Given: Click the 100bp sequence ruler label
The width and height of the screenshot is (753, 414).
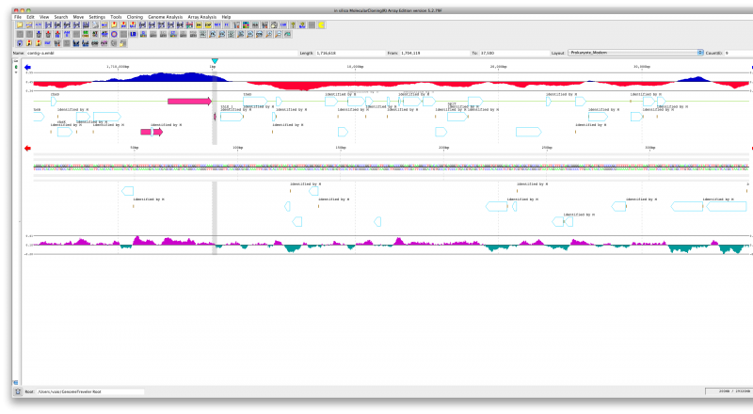Looking at the screenshot, I should (x=237, y=148).
